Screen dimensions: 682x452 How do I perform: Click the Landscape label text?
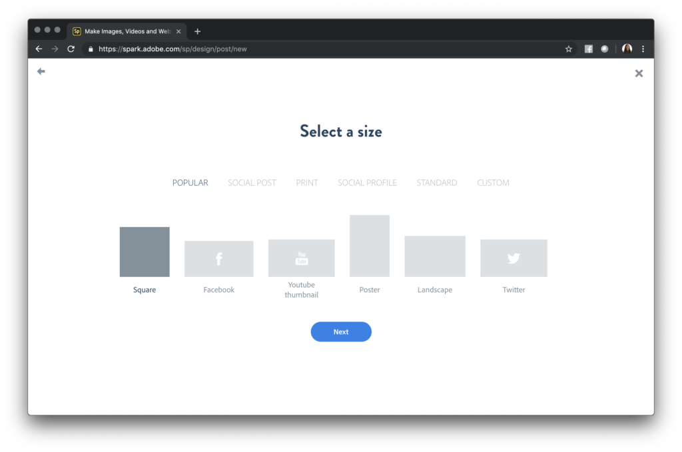click(435, 290)
